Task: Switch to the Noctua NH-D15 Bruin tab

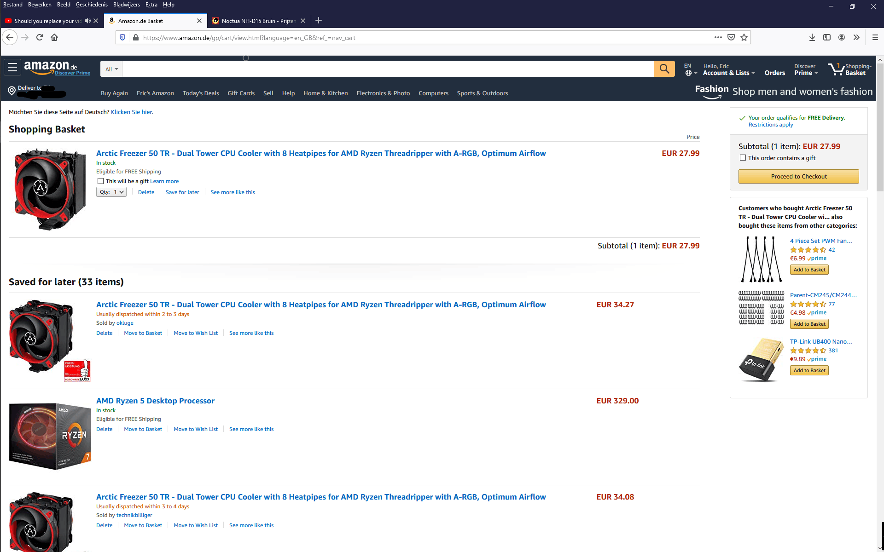Action: (x=258, y=21)
